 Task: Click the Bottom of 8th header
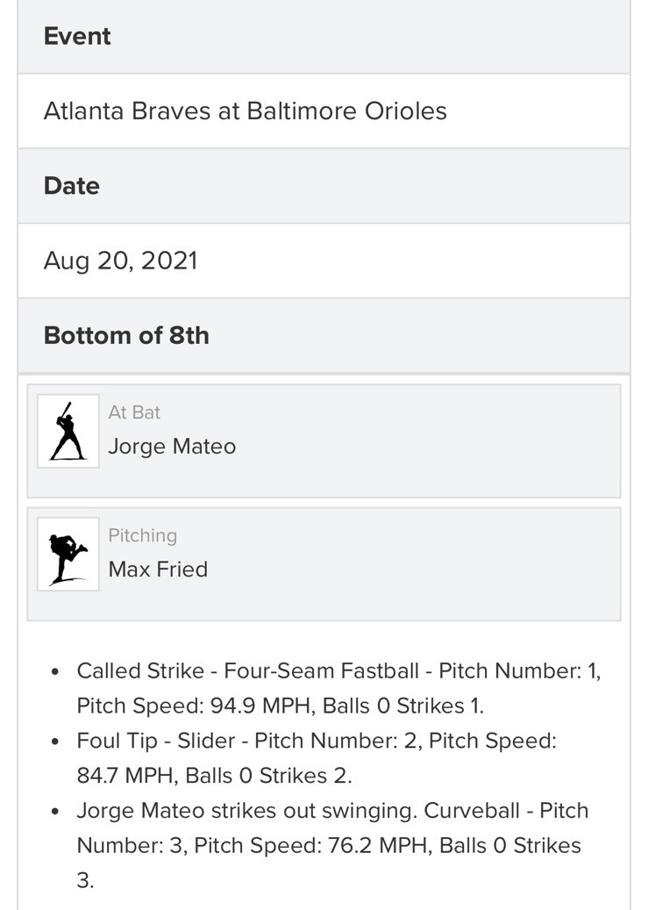[x=126, y=335]
